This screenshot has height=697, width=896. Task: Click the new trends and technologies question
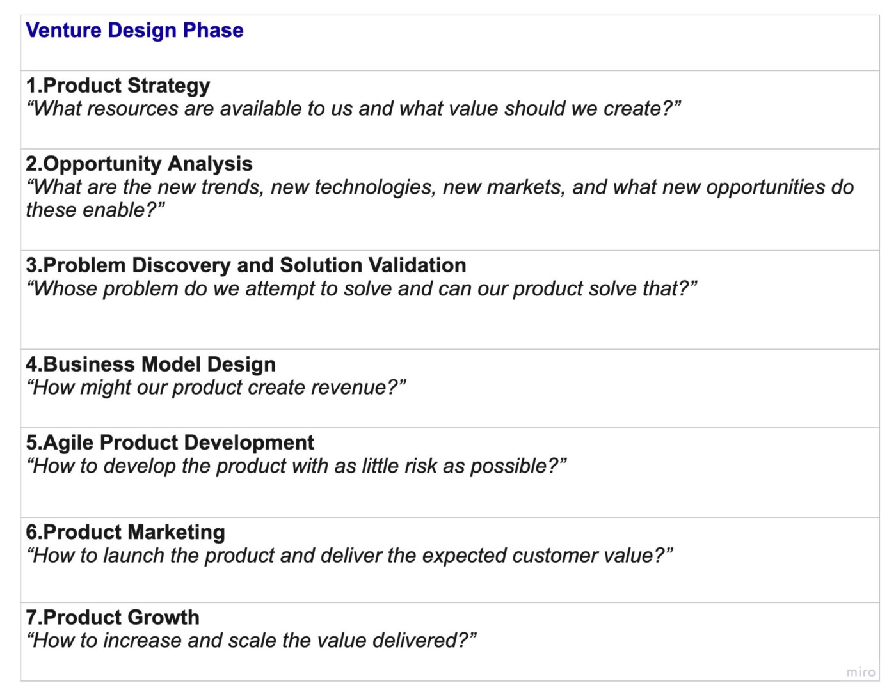click(440, 198)
